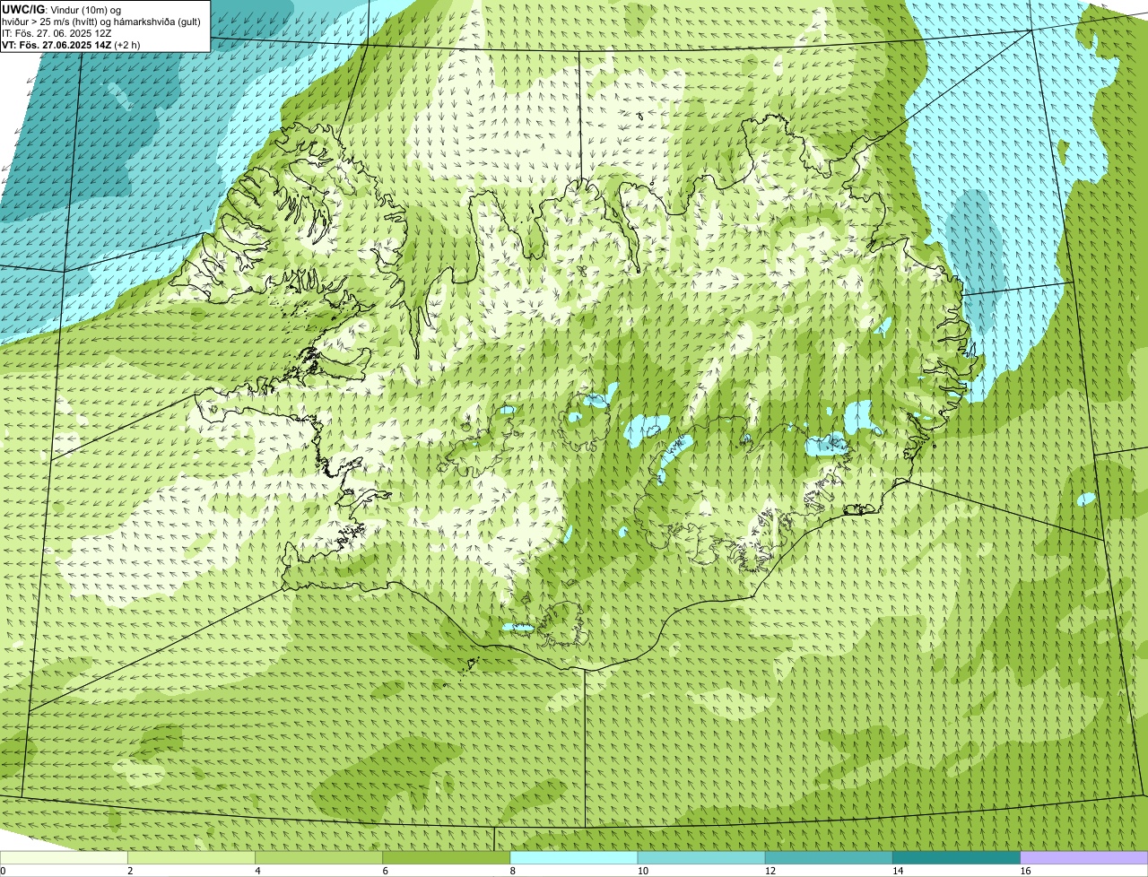Select the medium green 4–6 m/s color swatch

coord(318,857)
